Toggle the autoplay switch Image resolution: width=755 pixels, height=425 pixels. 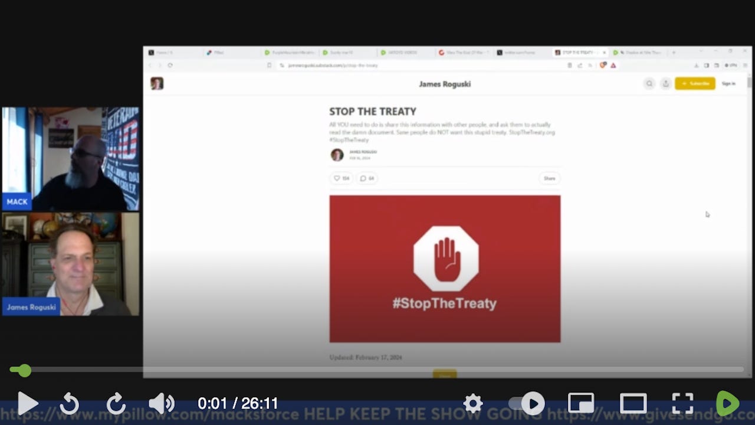527,404
